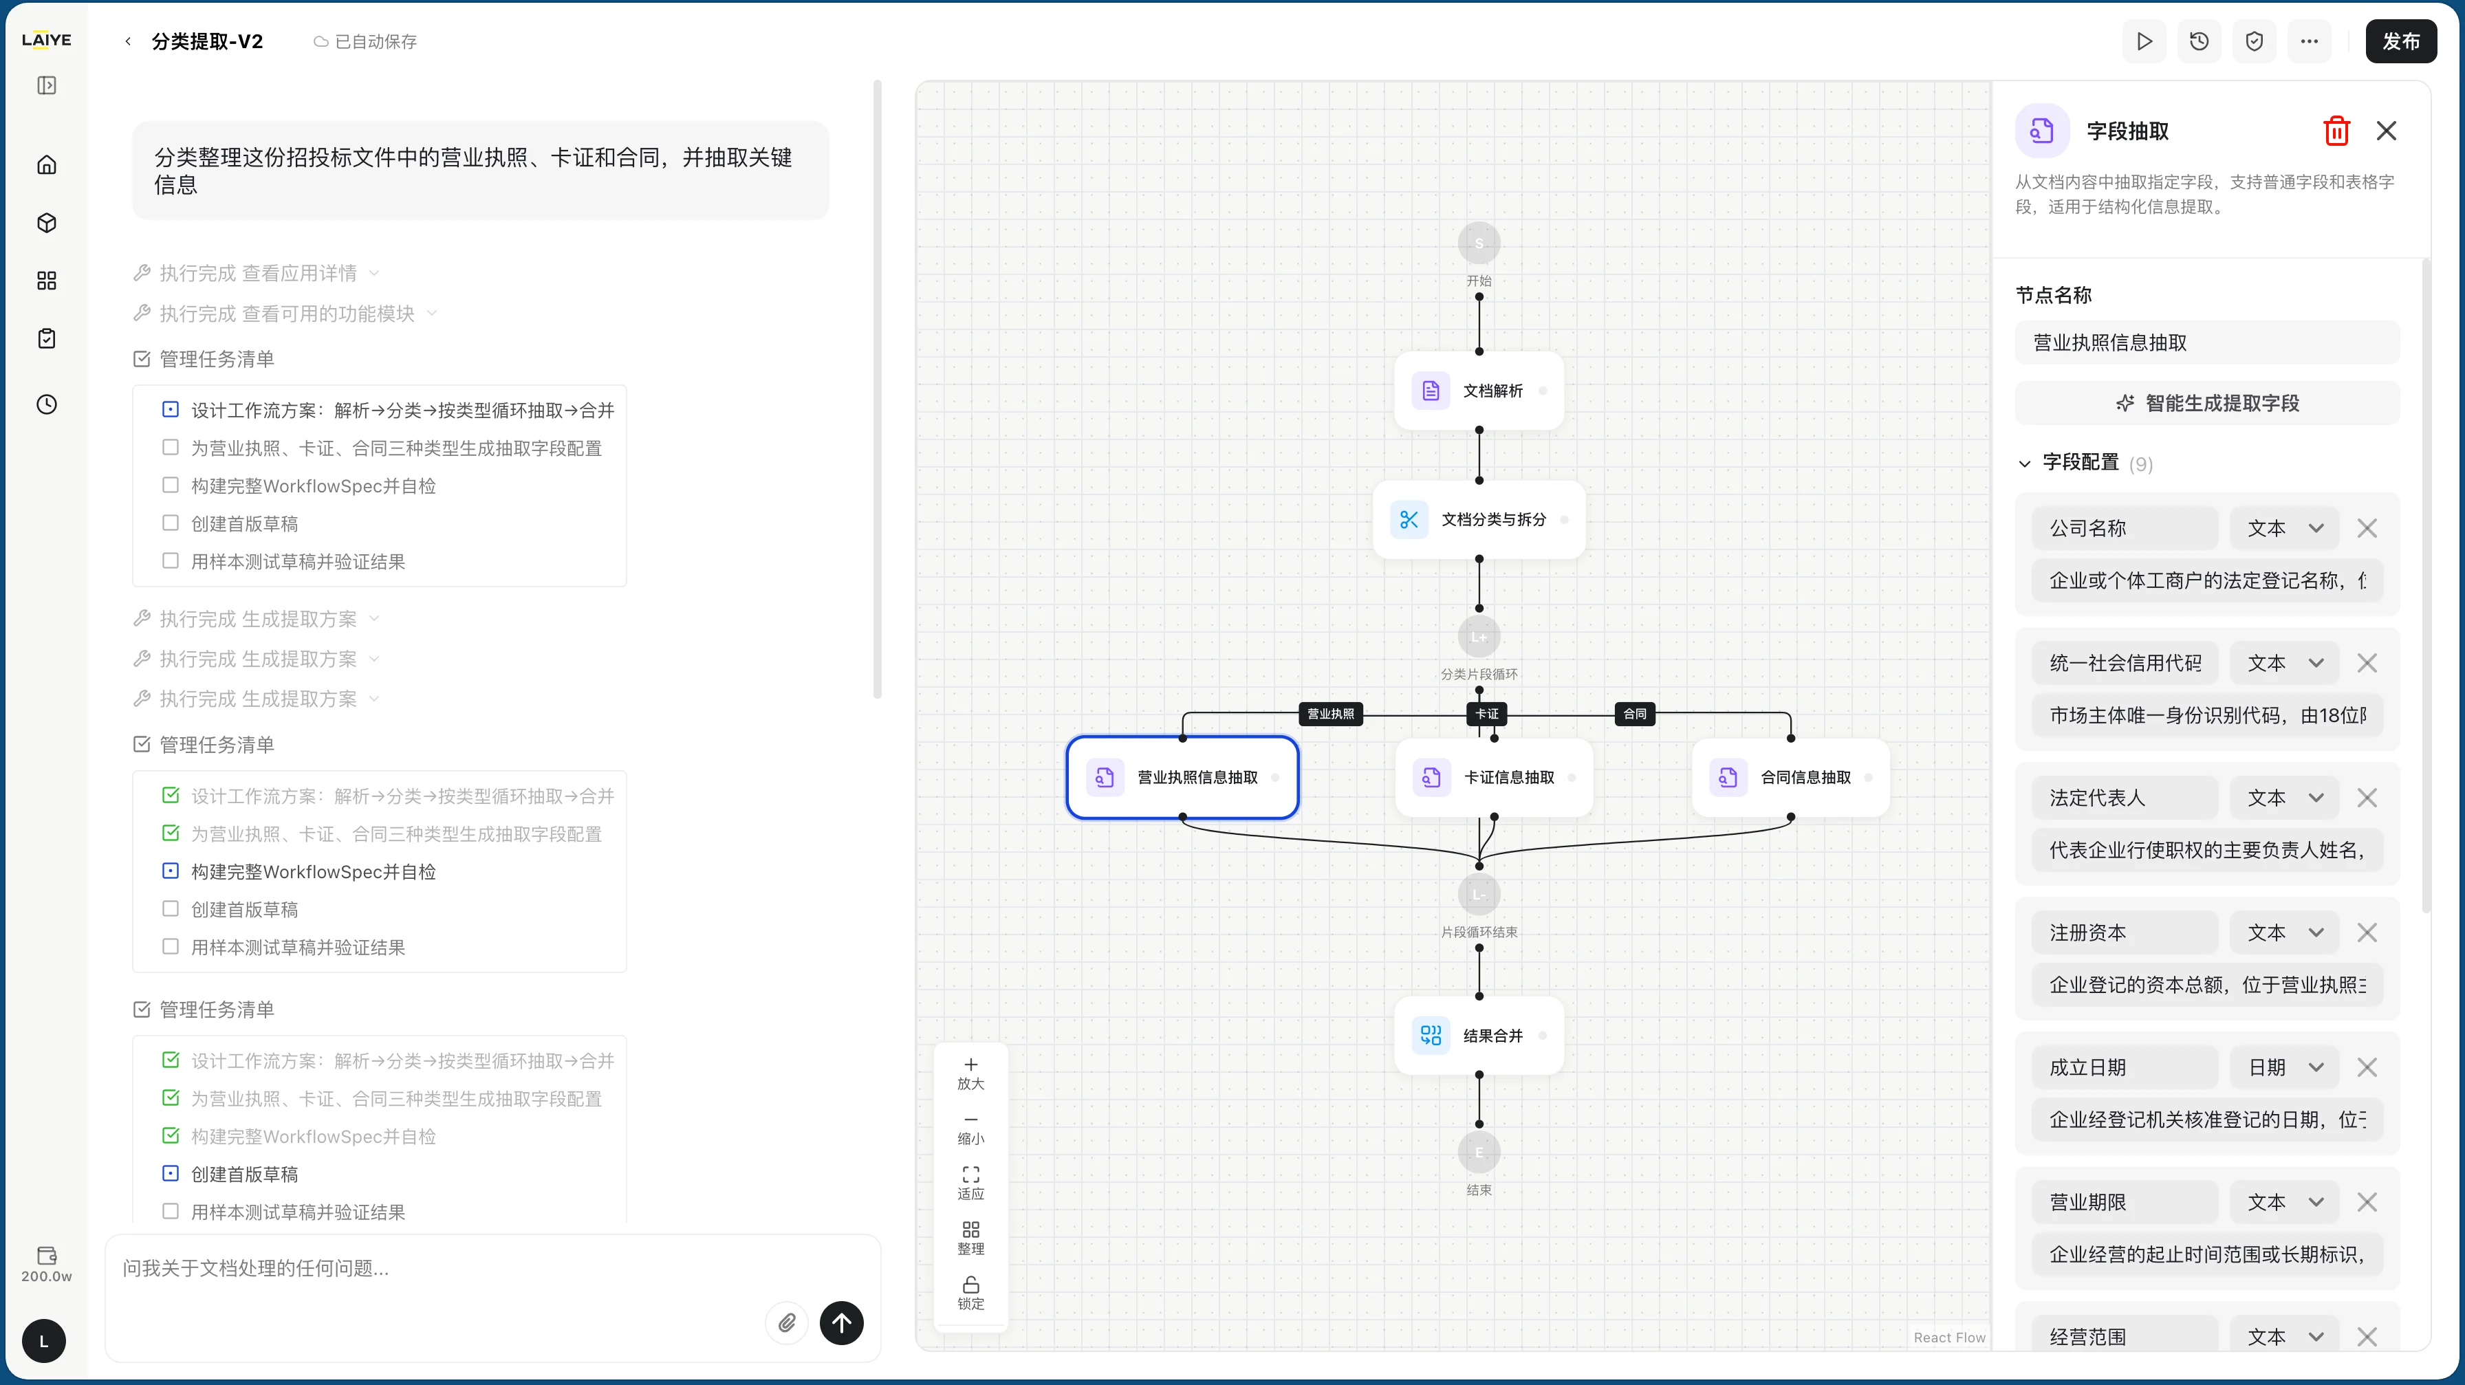
Task: Collapse the 字段配置 section
Action: (2025, 464)
